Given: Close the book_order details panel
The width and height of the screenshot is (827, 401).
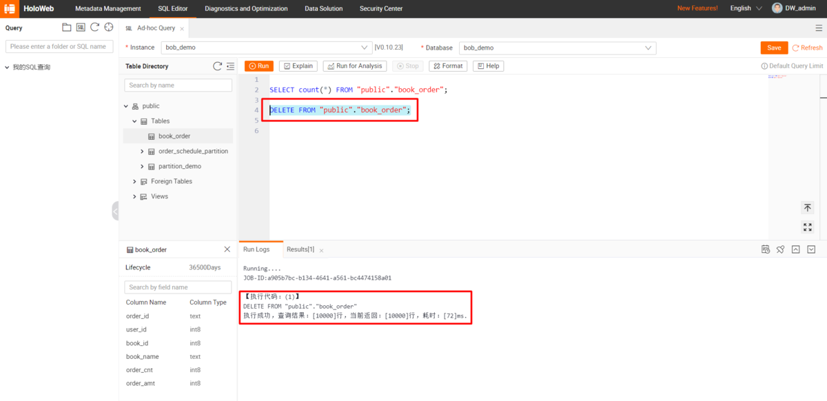Looking at the screenshot, I should click(227, 249).
